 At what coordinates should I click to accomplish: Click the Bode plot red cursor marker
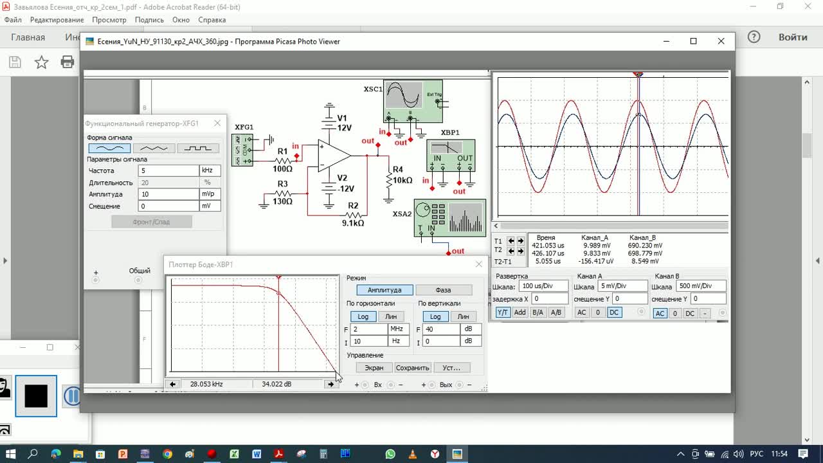[278, 277]
